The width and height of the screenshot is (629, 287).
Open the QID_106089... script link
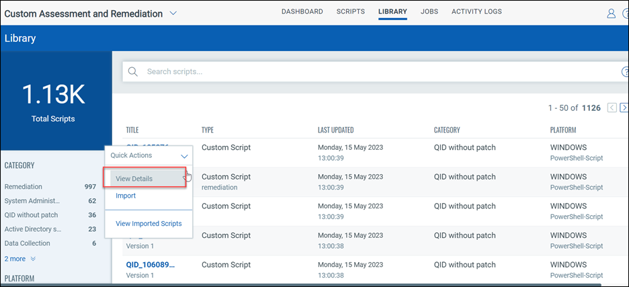pyautogui.click(x=151, y=265)
